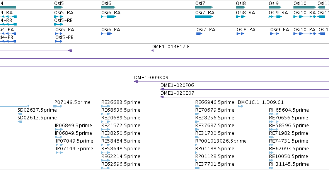Select the Osi8-RA transcript

tap(241, 17)
